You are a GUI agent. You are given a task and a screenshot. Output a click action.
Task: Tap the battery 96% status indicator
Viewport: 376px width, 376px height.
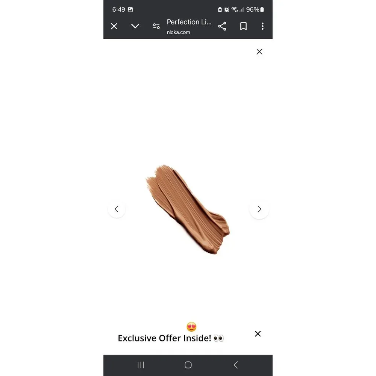point(255,10)
